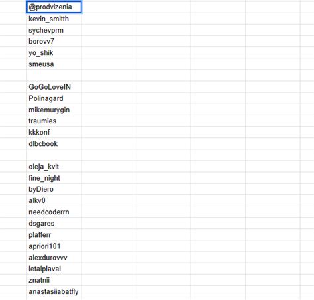This screenshot has height=300, width=314.
Task: Select the yo_shik cell
Action: point(54,53)
